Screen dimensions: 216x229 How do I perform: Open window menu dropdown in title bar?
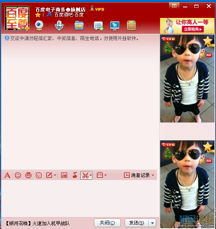click(174, 6)
